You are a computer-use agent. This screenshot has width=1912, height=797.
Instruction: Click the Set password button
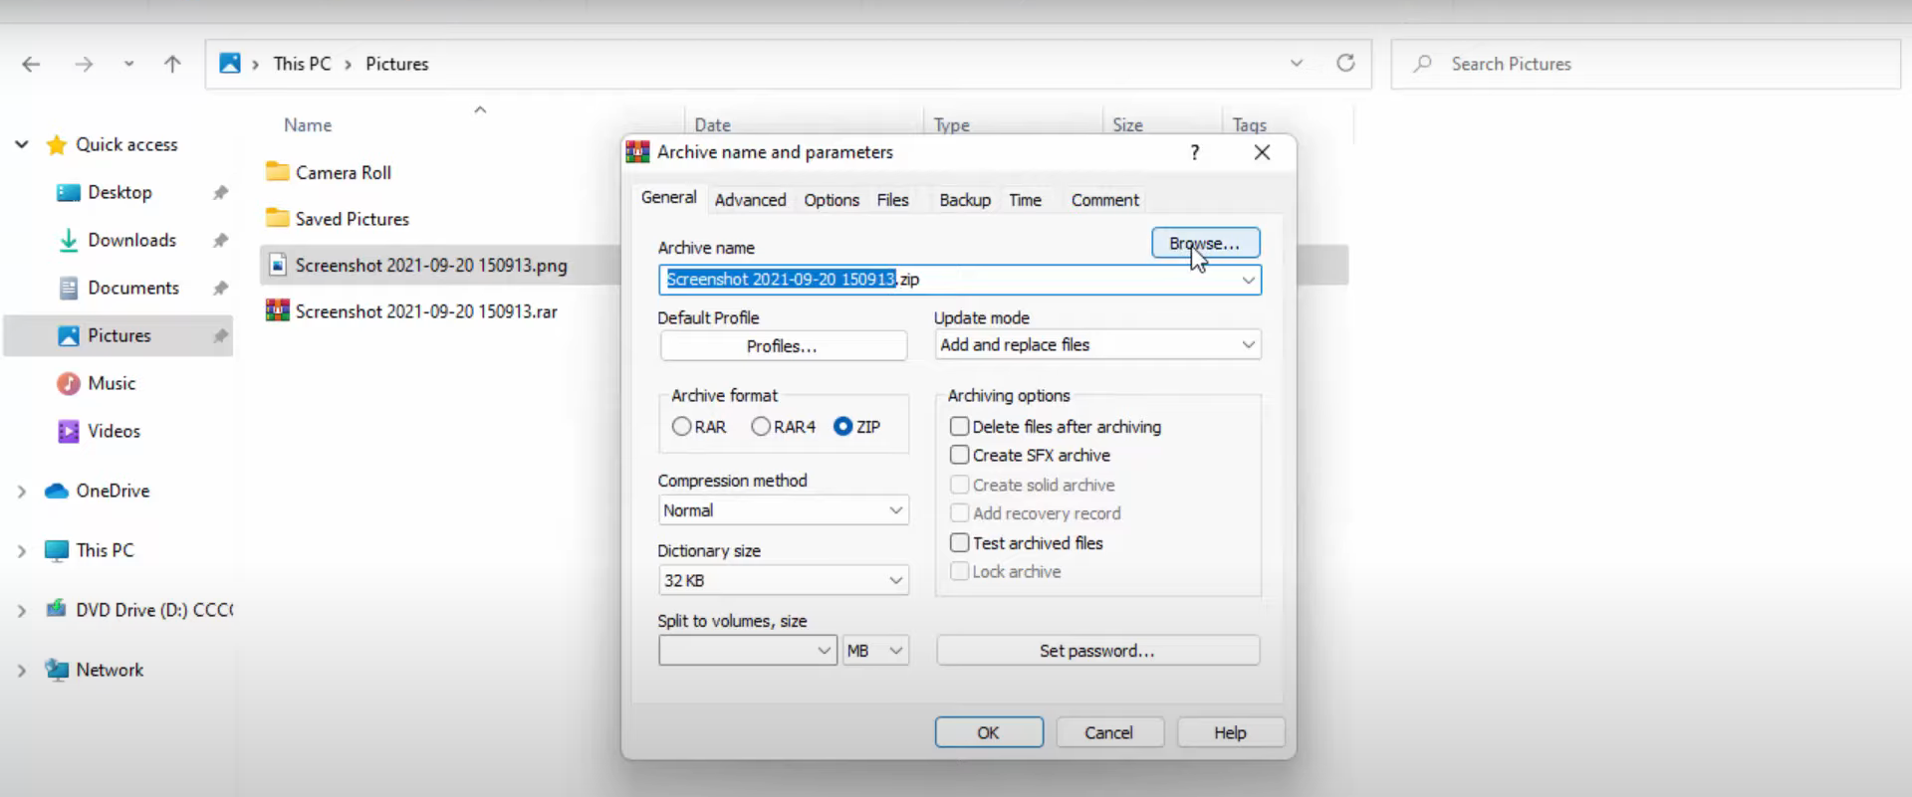coord(1097,651)
